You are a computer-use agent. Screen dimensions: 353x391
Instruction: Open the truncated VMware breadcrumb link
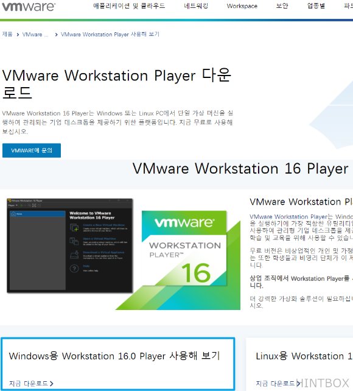click(x=35, y=35)
